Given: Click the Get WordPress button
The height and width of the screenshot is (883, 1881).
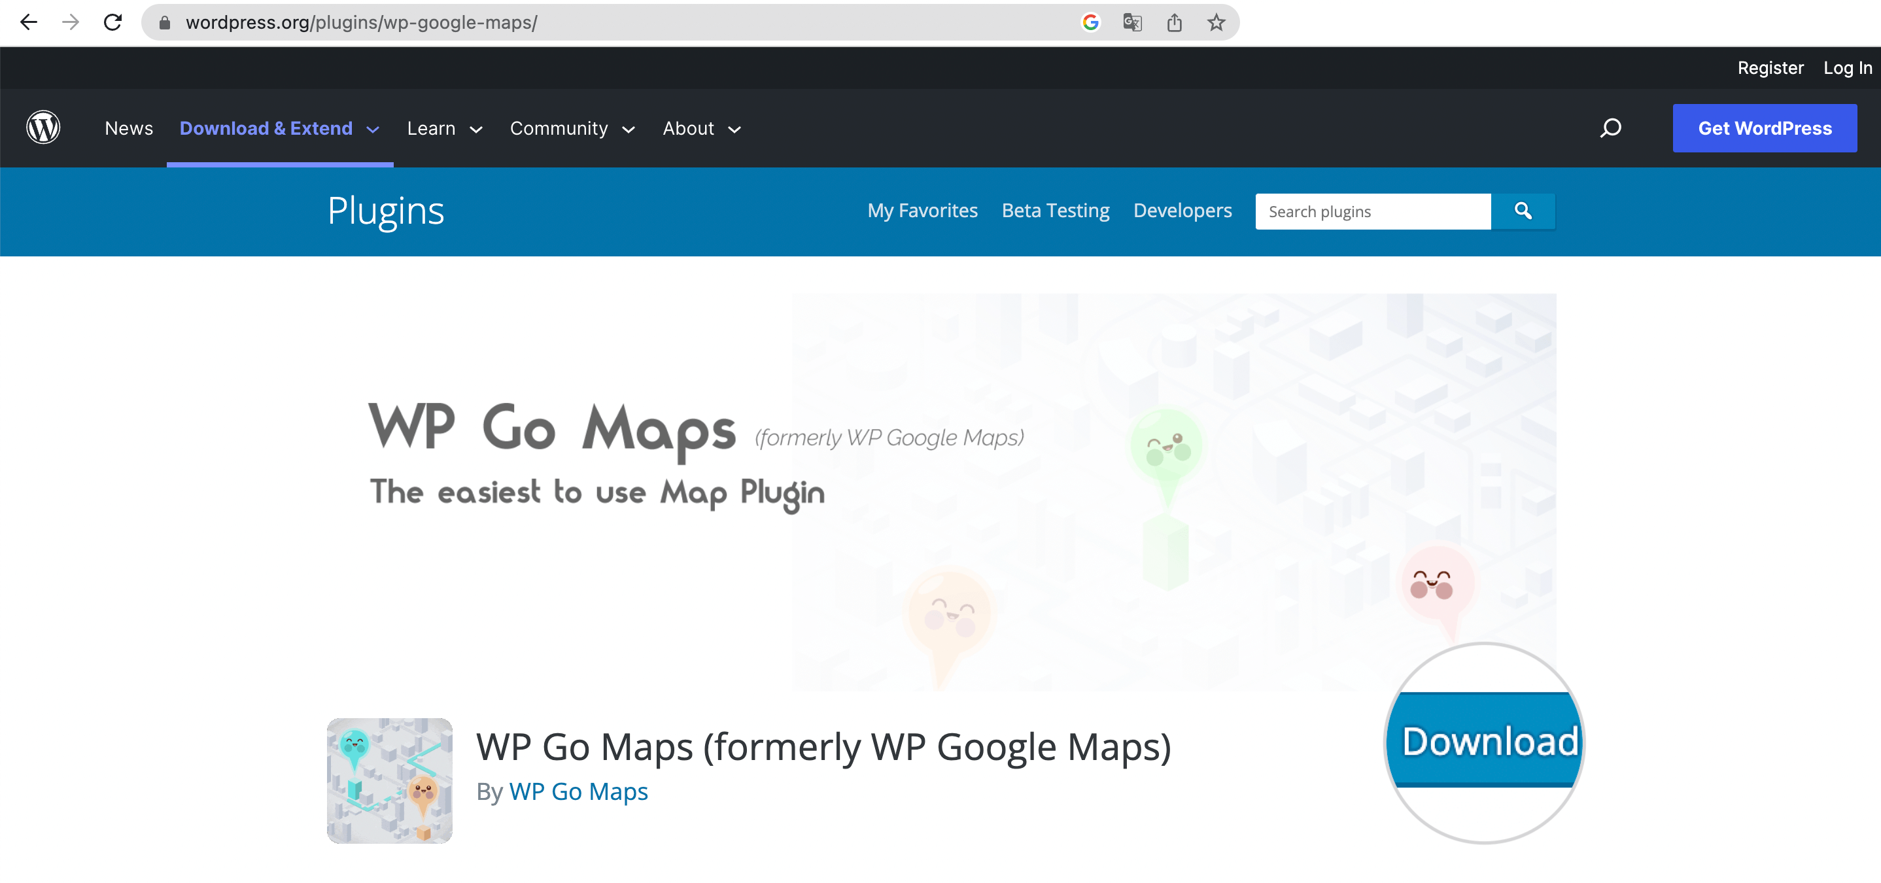Looking at the screenshot, I should [1764, 128].
